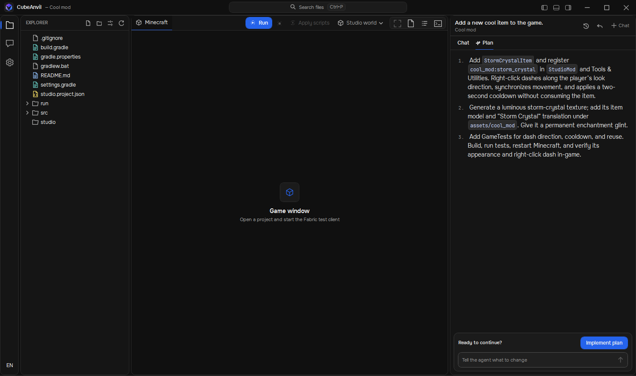The width and height of the screenshot is (636, 376).
Task: Toggle fullscreen for the game window
Action: [397, 23]
